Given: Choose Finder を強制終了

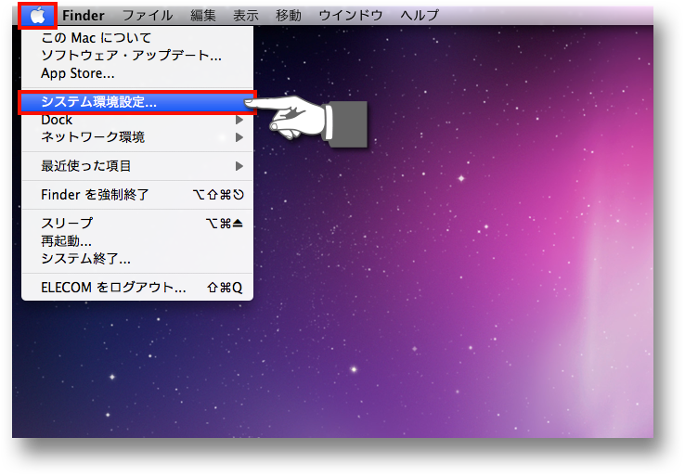Looking at the screenshot, I should tap(137, 195).
